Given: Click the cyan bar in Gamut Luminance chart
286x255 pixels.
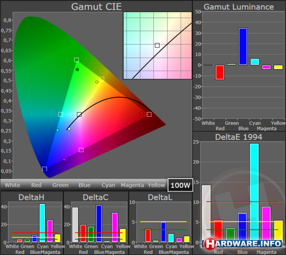Looking at the screenshot, I should pos(255,62).
